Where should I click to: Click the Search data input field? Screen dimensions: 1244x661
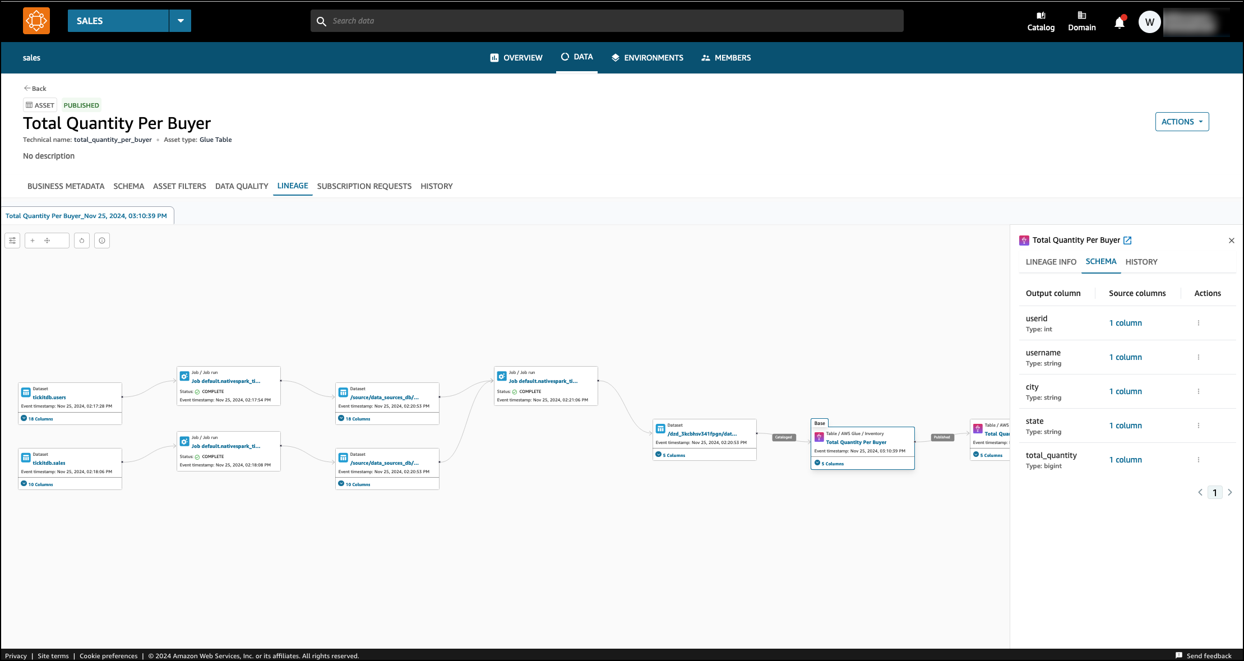click(x=607, y=21)
